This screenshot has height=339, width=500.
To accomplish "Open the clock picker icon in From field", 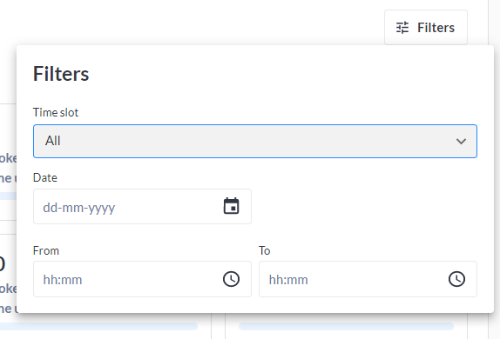I will tap(231, 279).
